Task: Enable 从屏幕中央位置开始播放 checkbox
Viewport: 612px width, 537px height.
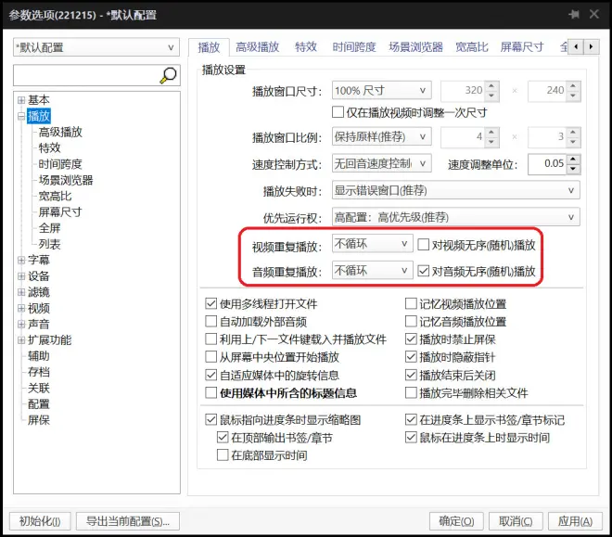Action: 210,357
